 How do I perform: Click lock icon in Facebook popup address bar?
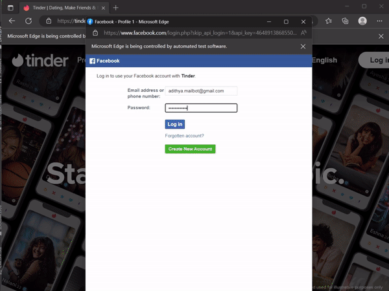95,33
